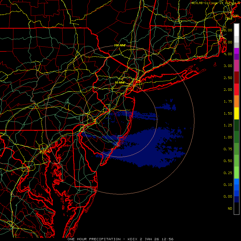This screenshot has height=241, width=241.
Task: Click the 0.75 scale label
Action: pyautogui.click(x=228, y=149)
